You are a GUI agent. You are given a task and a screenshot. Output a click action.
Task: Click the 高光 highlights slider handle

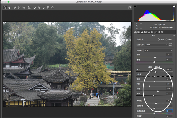click(x=154, y=81)
